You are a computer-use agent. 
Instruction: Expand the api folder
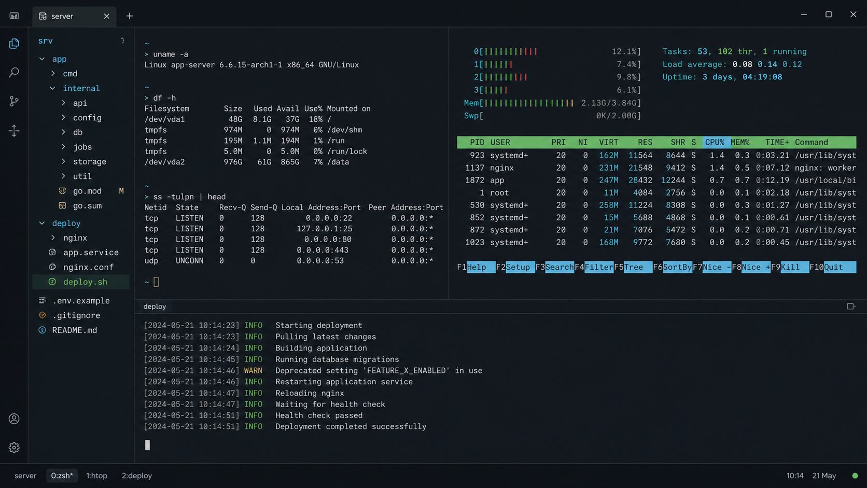pyautogui.click(x=63, y=103)
